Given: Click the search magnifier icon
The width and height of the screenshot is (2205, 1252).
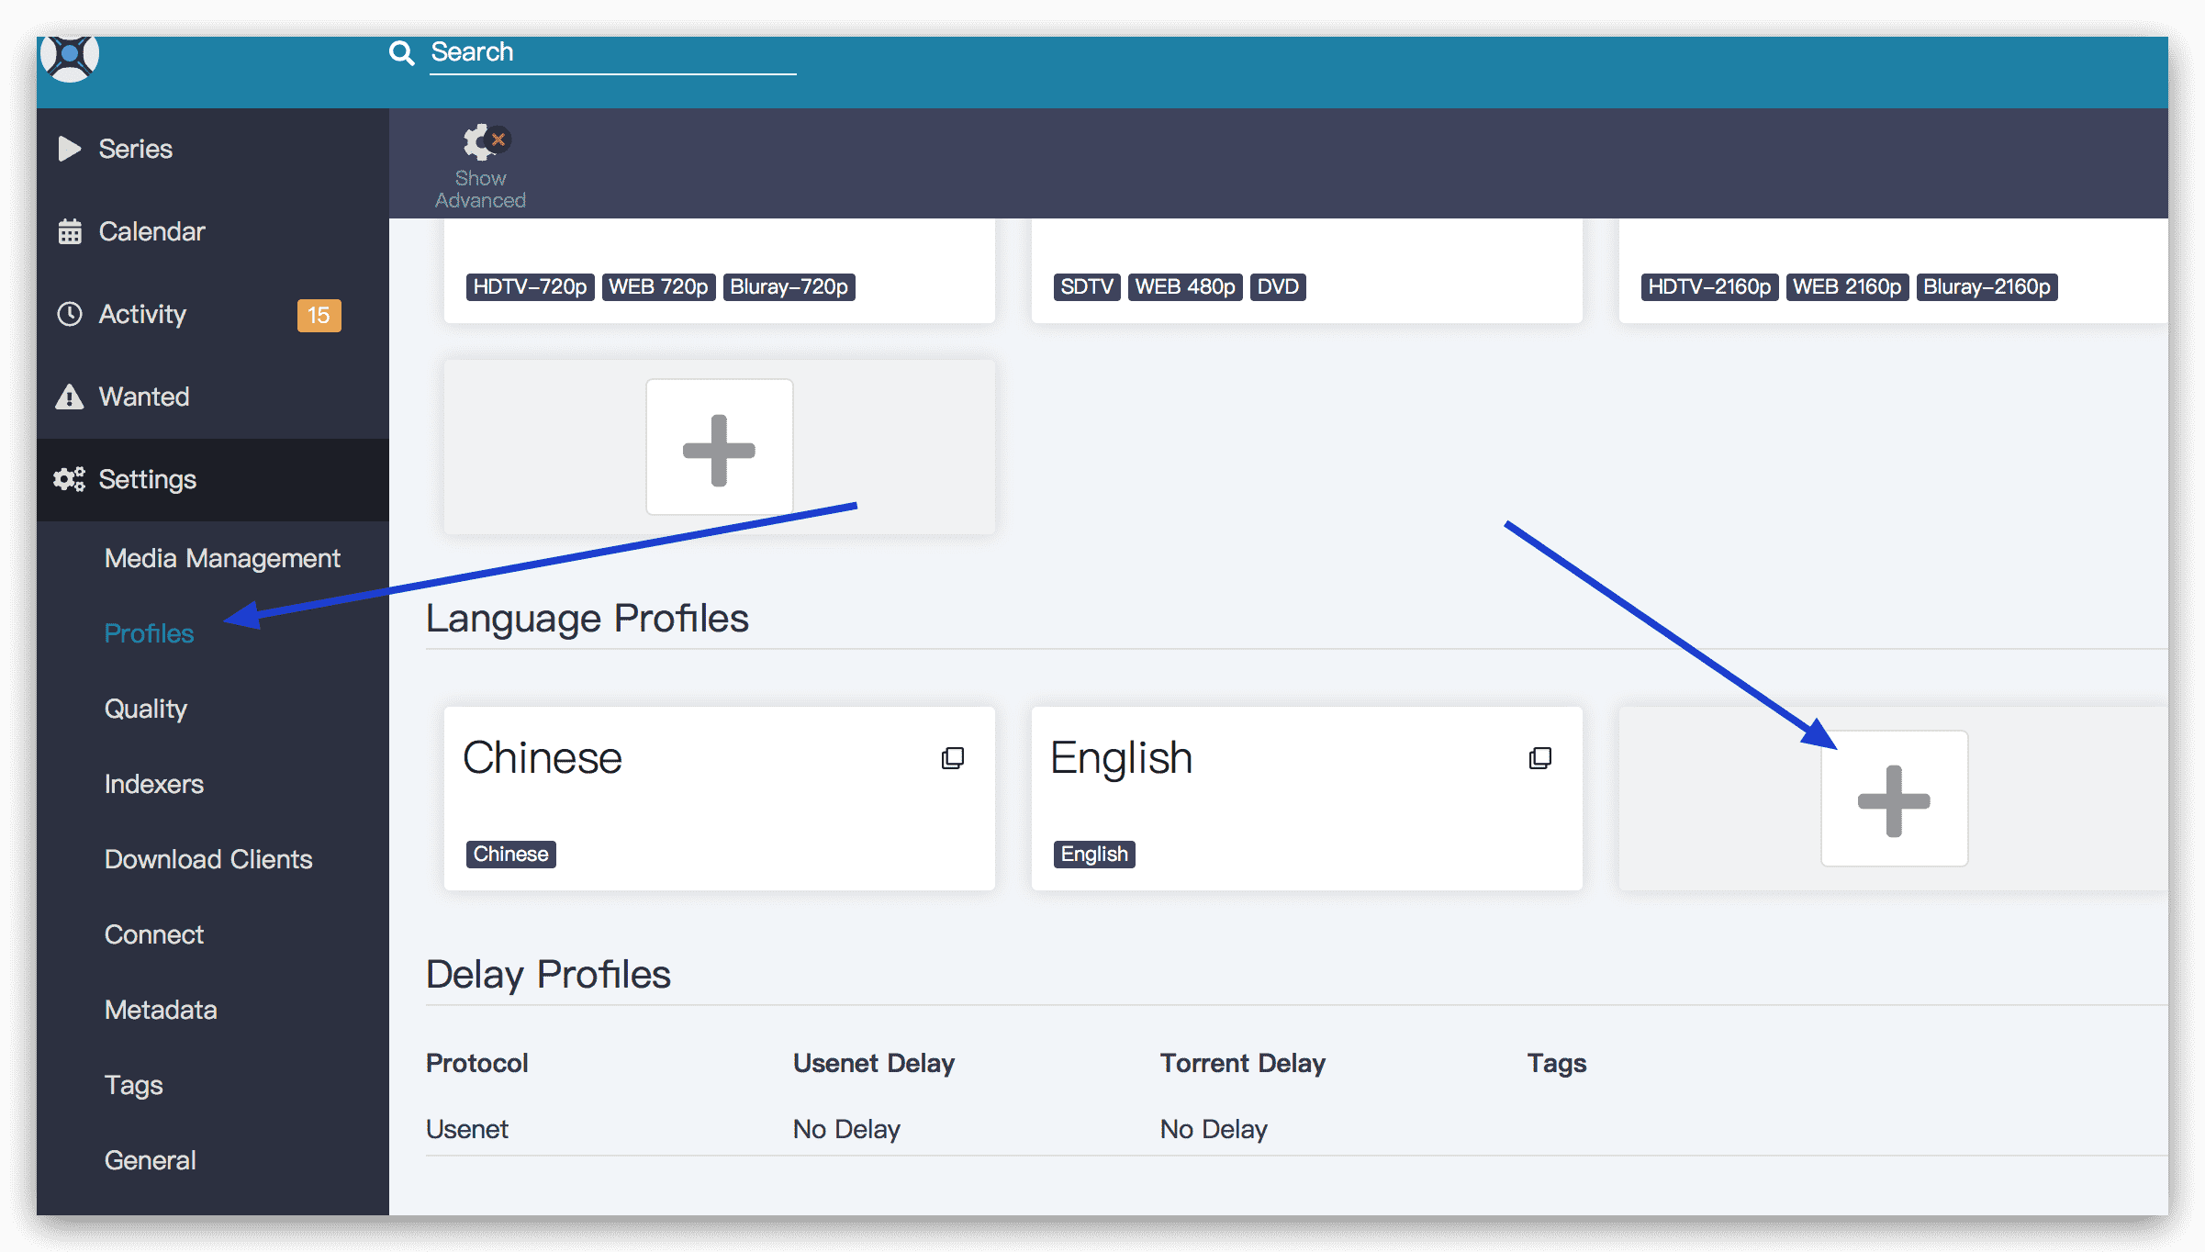Looking at the screenshot, I should click(x=401, y=53).
